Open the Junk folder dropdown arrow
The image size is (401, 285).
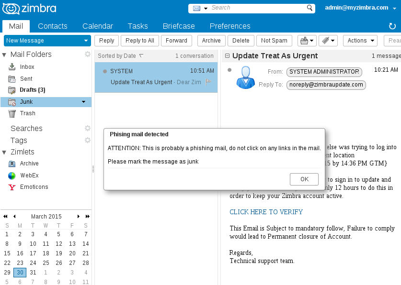[84, 102]
